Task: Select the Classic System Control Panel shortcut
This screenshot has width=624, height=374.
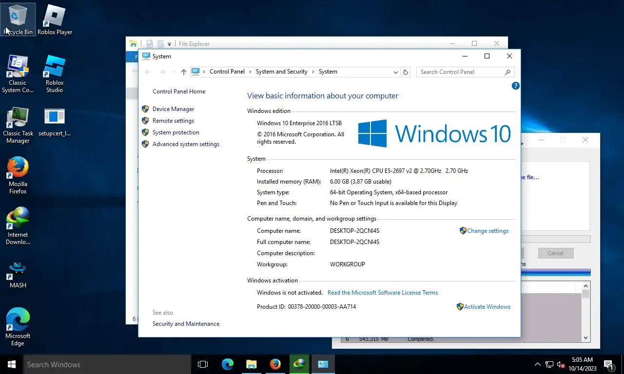Action: point(18,74)
